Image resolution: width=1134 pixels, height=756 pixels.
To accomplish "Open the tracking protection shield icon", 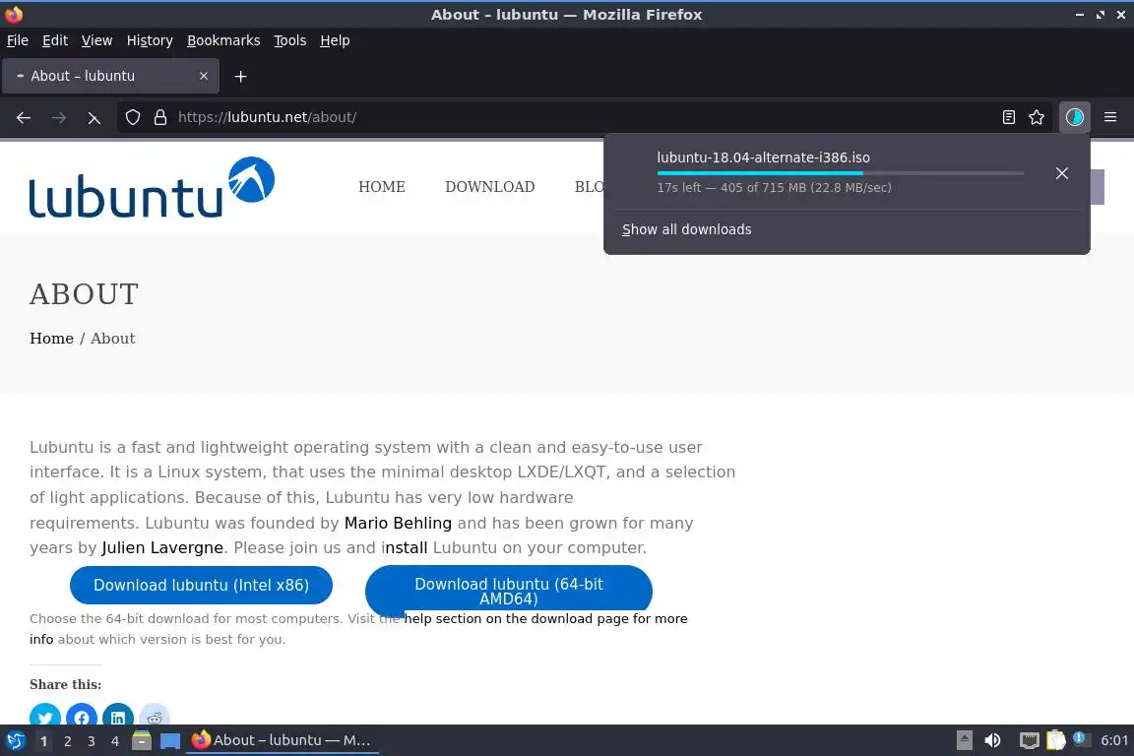I will coord(132,117).
